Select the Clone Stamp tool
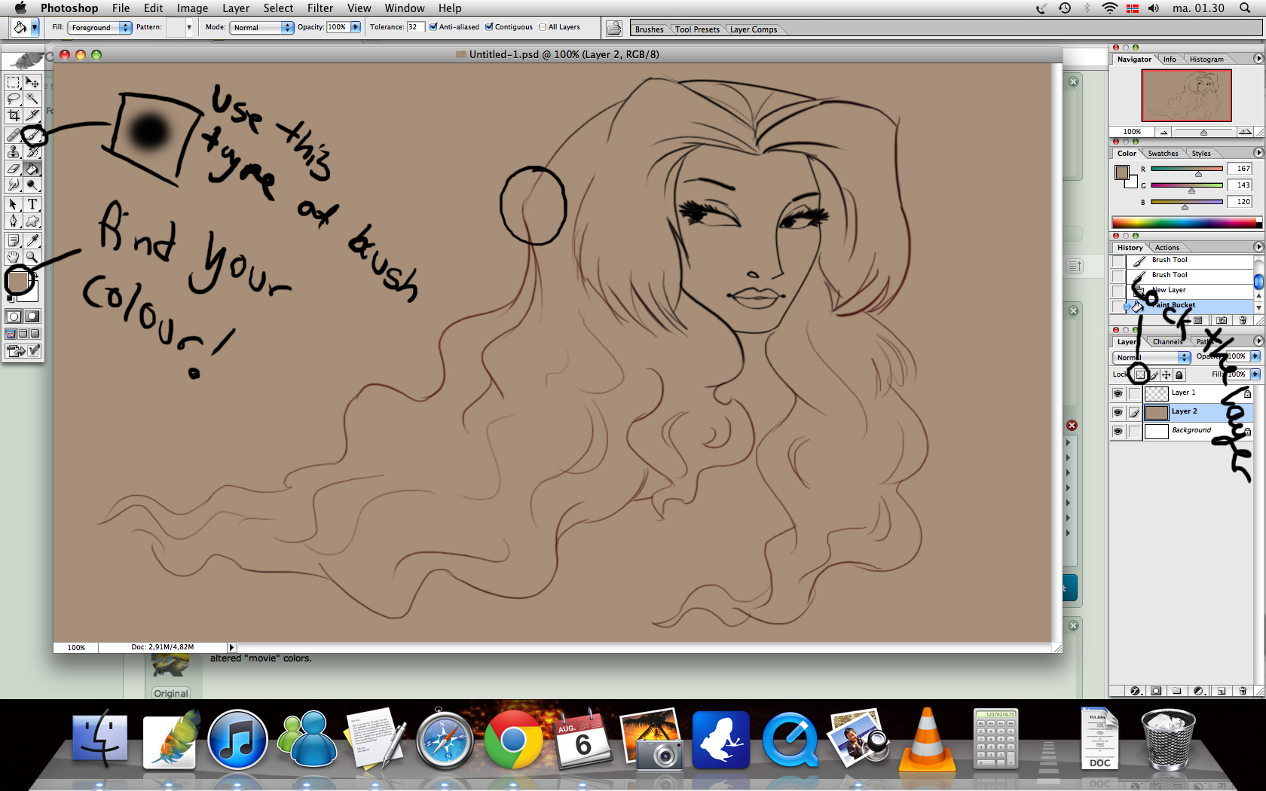Screen dimensions: 1266x791 pos(14,151)
